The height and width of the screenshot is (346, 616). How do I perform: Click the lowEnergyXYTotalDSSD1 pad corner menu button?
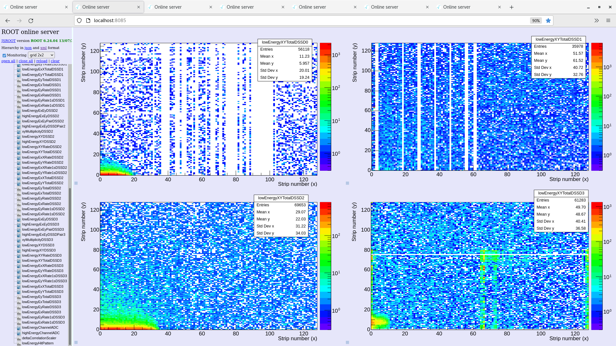tap(347, 183)
